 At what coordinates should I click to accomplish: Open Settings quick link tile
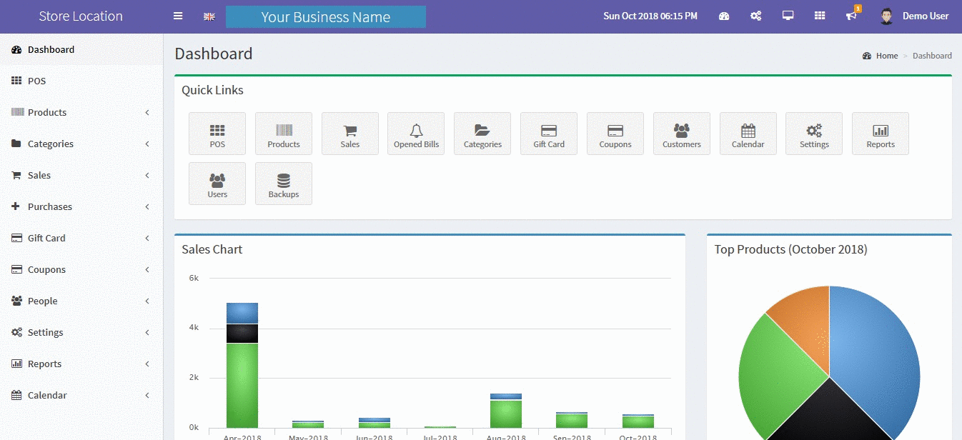point(814,134)
